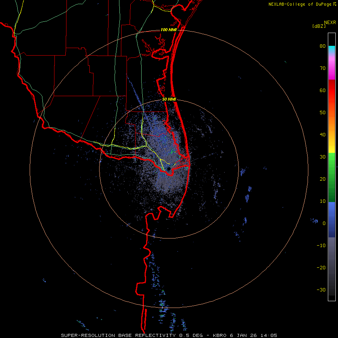
Task: Click the 80 value on the dBZ scale
Action: pos(323,46)
